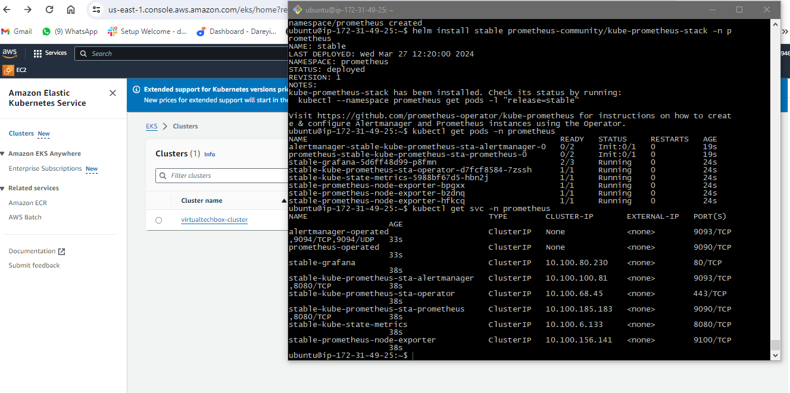Select the virtualtechbox-cluster radio button
790x393 pixels.
pyautogui.click(x=158, y=220)
